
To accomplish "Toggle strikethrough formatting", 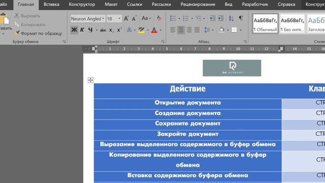I will coord(103,30).
